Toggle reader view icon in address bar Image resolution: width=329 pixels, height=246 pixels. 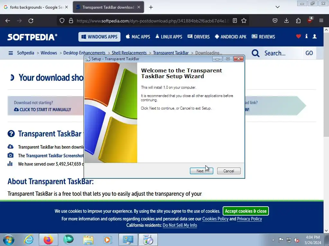[x=235, y=21]
